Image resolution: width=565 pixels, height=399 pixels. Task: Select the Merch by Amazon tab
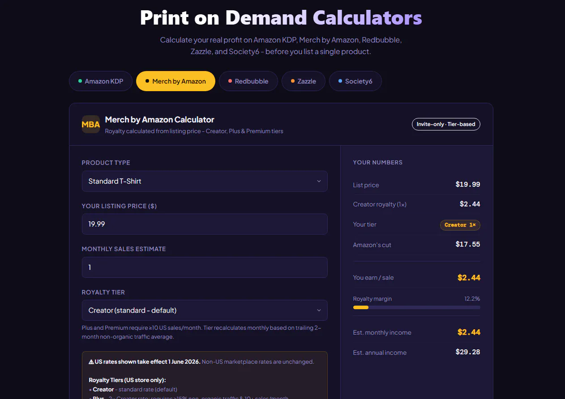tap(175, 81)
